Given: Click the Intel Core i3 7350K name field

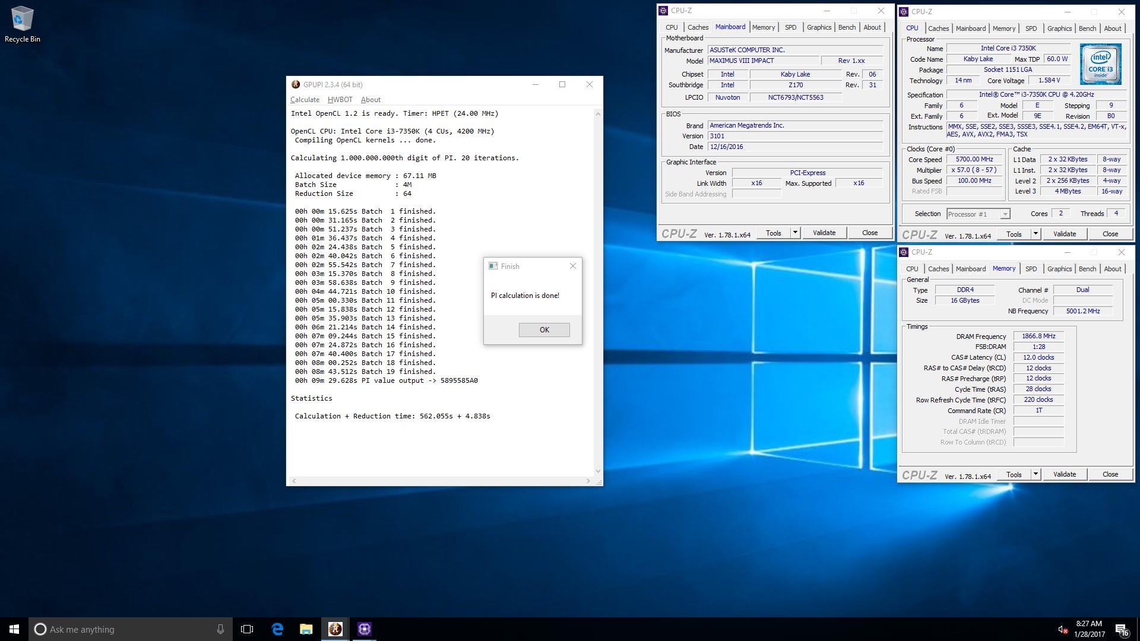Looking at the screenshot, I should pos(1008,48).
